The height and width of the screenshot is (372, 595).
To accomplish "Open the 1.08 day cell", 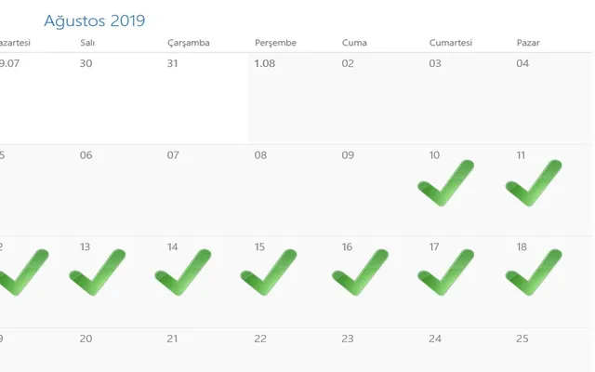I will click(291, 98).
